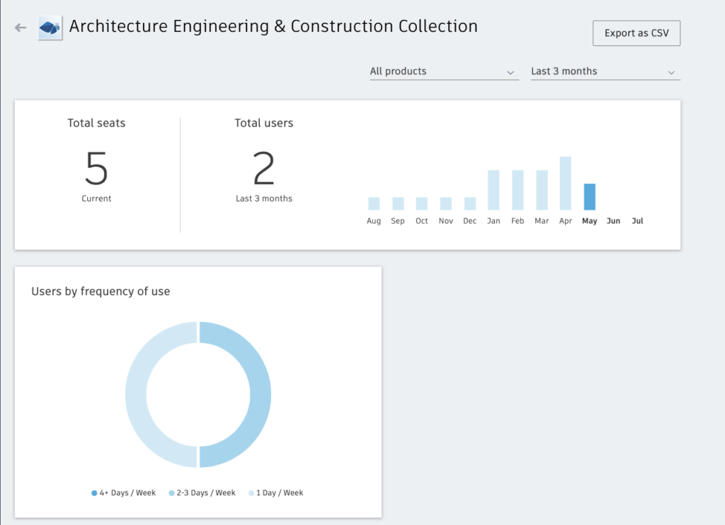Click the Jul month label
Viewport: 725px width, 525px height.
[637, 221]
